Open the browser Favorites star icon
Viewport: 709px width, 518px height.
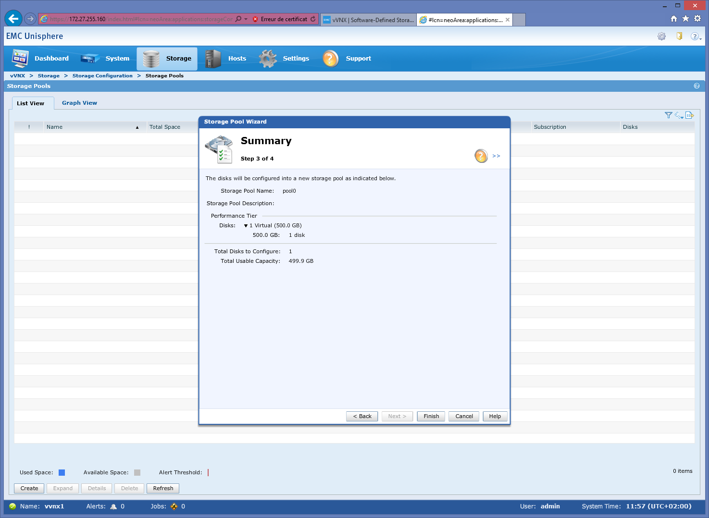coord(685,18)
